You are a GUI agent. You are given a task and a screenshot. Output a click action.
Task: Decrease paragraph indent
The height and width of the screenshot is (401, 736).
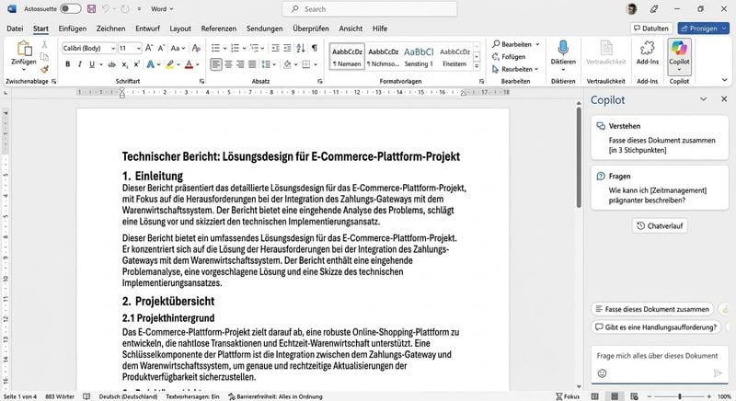click(275, 49)
